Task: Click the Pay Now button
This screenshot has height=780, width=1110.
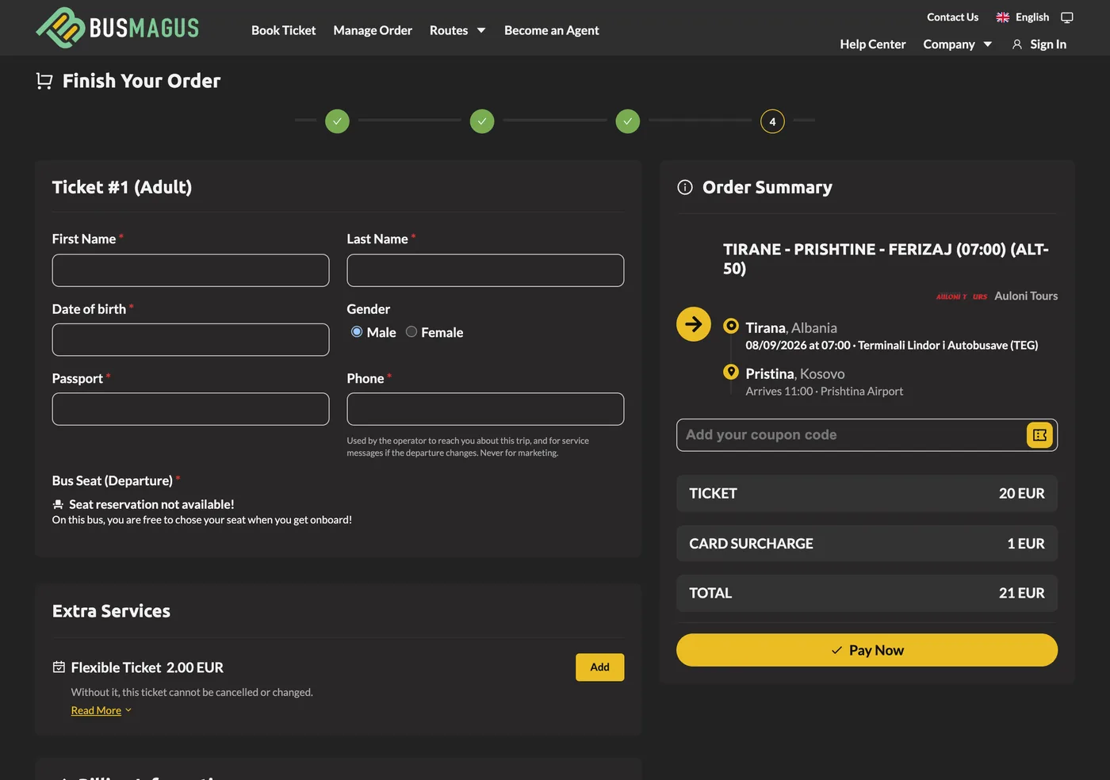Action: tap(867, 650)
